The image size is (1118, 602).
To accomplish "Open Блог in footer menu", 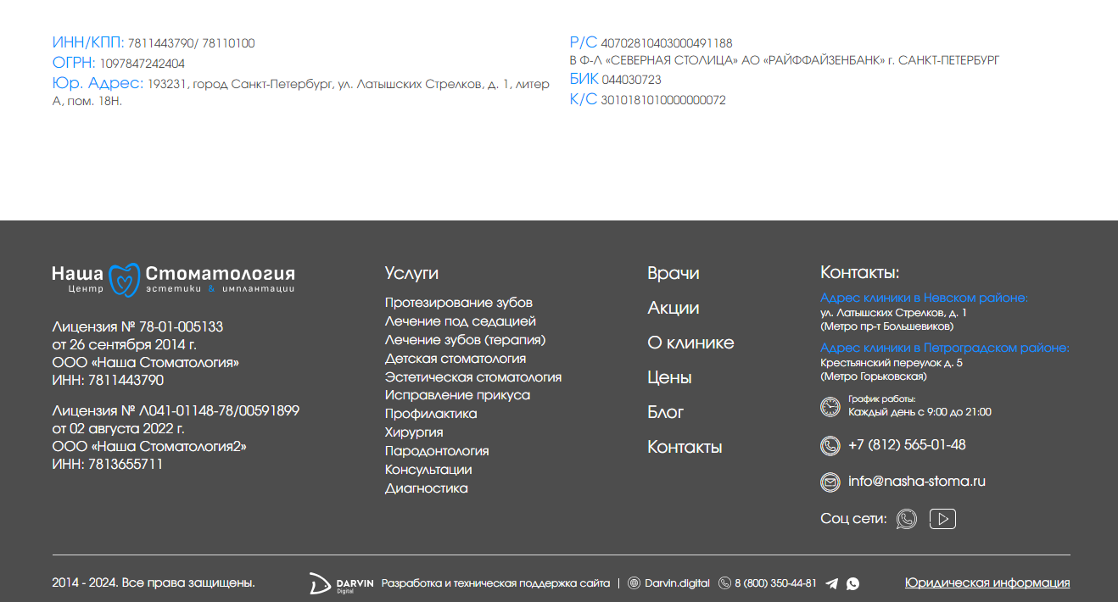I will tap(666, 412).
